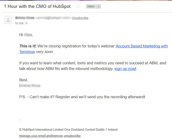
Task: Open manage your email preferences link
Action: [41, 136]
